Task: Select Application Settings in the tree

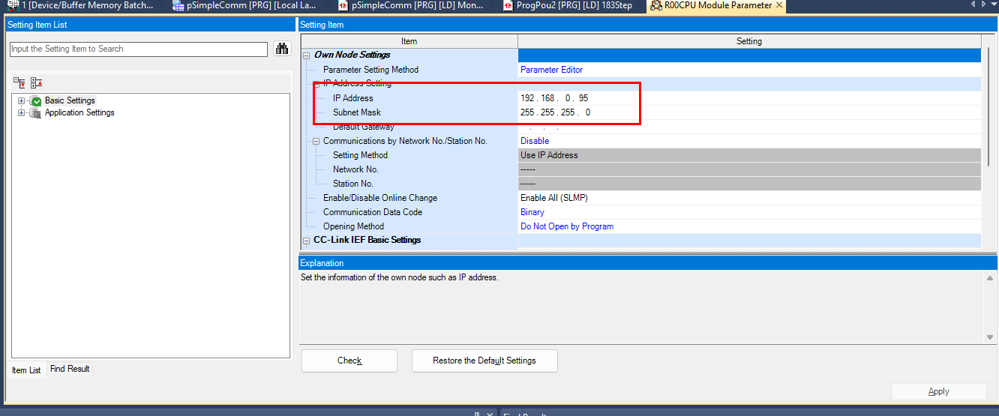Action: [x=79, y=112]
